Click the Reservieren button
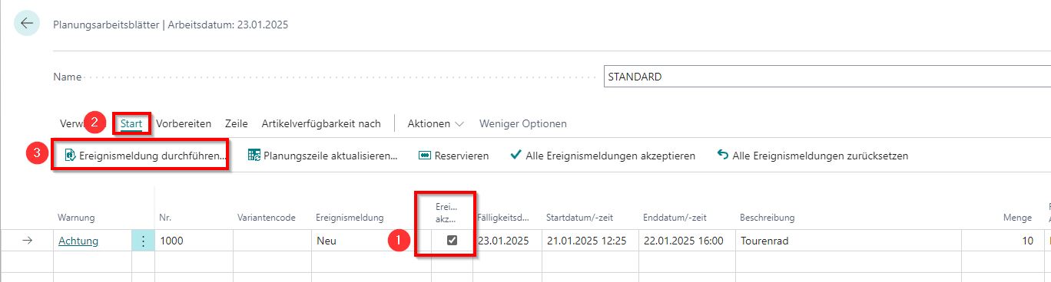The width and height of the screenshot is (1051, 282). click(x=453, y=156)
